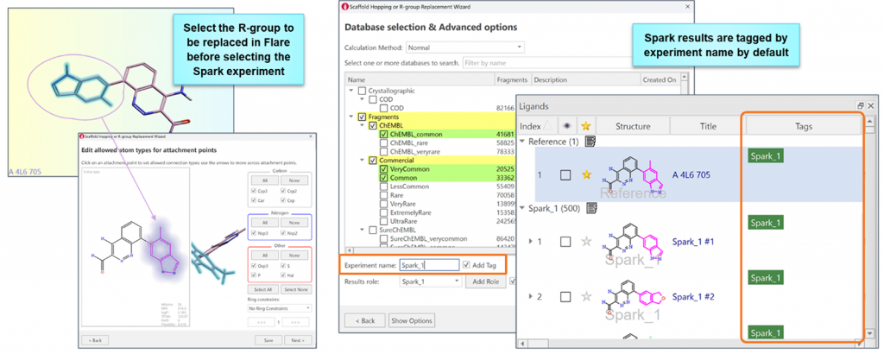Uncheck the ChEMBL_common database checkbox
The image size is (884, 354).
(x=384, y=135)
